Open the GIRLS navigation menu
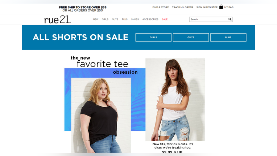 [x=105, y=19]
